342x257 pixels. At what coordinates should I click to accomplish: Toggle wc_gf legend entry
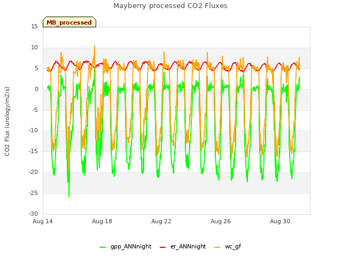click(x=228, y=246)
